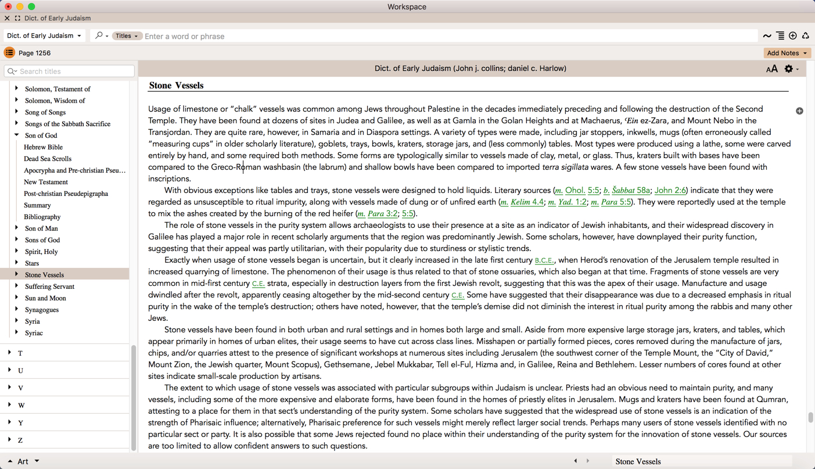
Task: Expand the Solomon, Testament of entry
Action: pyautogui.click(x=16, y=88)
